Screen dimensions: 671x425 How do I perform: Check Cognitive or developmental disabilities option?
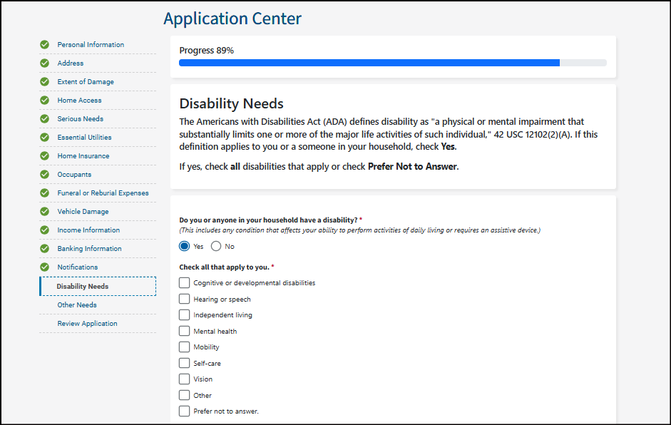185,283
